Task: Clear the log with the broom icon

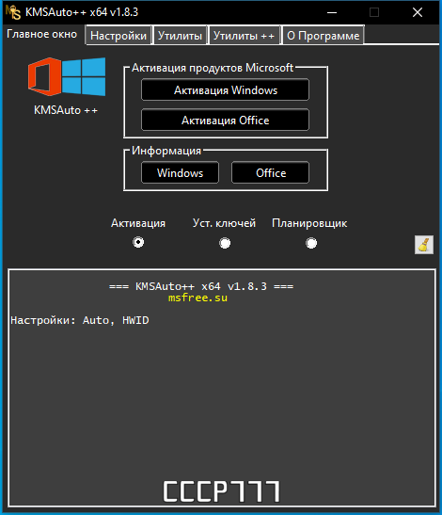Action: tap(423, 245)
